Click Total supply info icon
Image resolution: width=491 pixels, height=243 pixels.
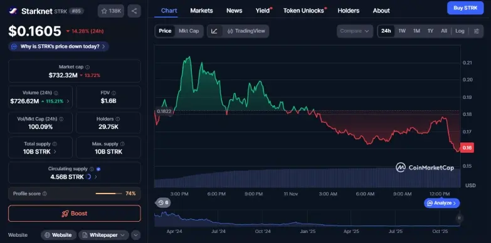[x=55, y=144]
